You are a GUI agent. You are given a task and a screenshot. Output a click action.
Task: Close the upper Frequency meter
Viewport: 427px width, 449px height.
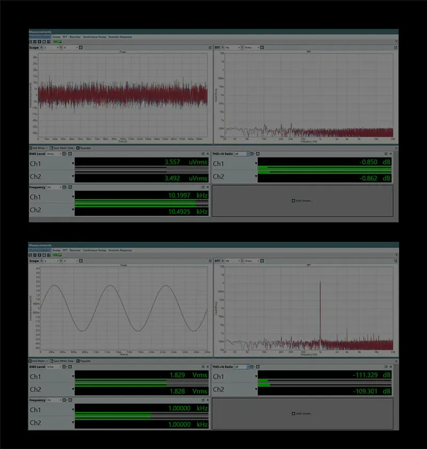coord(208,187)
